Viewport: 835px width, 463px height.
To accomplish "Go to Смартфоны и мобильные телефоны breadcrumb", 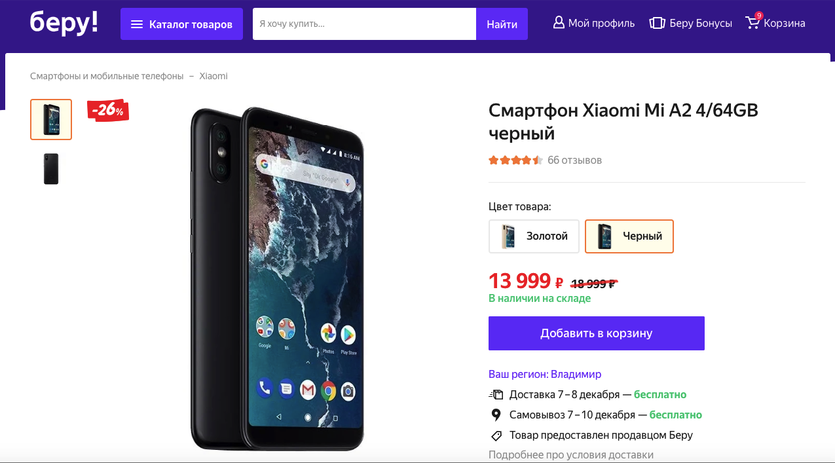I will pos(107,76).
